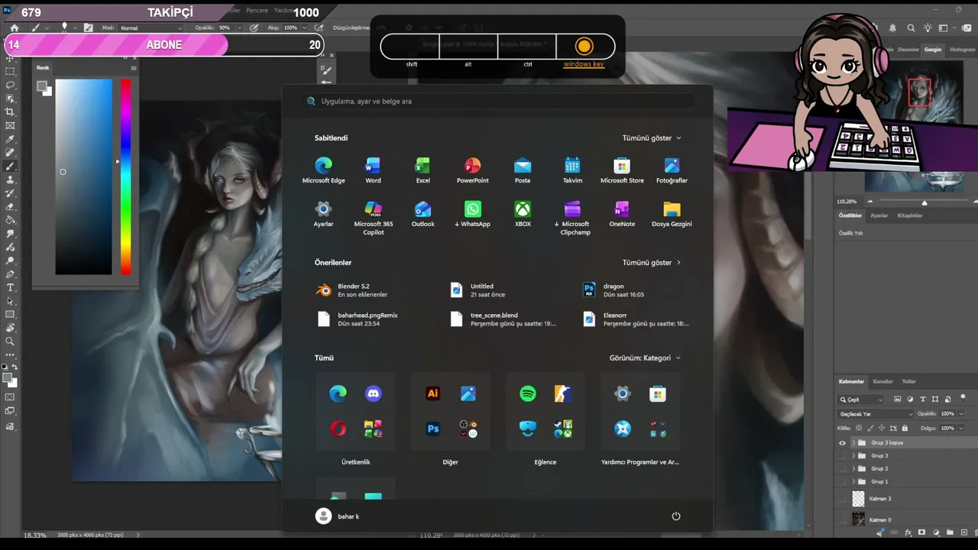Launch PowerPoint from pinned apps

pos(472,170)
